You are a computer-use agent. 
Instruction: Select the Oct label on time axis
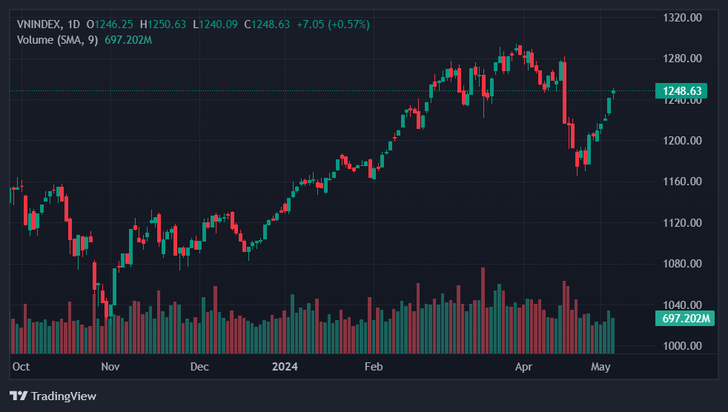point(21,366)
